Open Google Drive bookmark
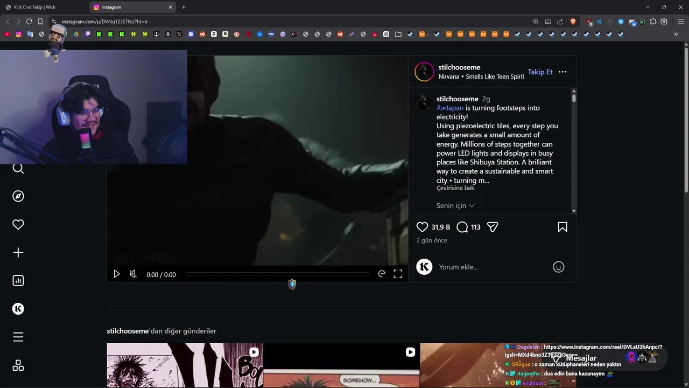 click(76, 34)
